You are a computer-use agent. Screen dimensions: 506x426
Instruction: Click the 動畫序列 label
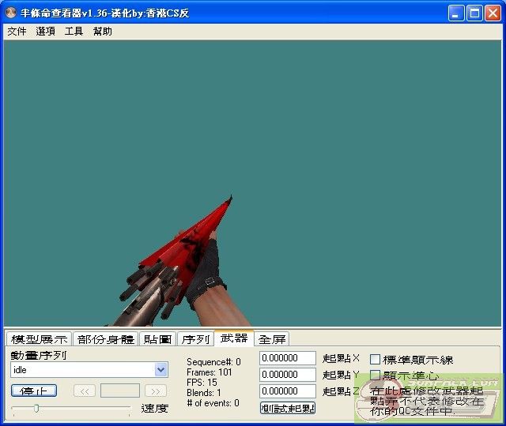click(x=39, y=355)
